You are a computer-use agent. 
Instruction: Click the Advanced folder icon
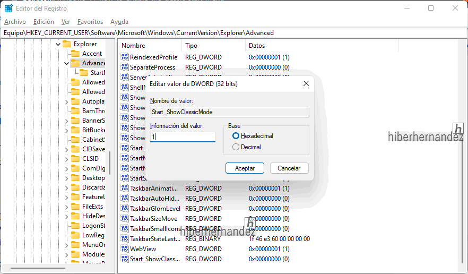pyautogui.click(x=75, y=63)
